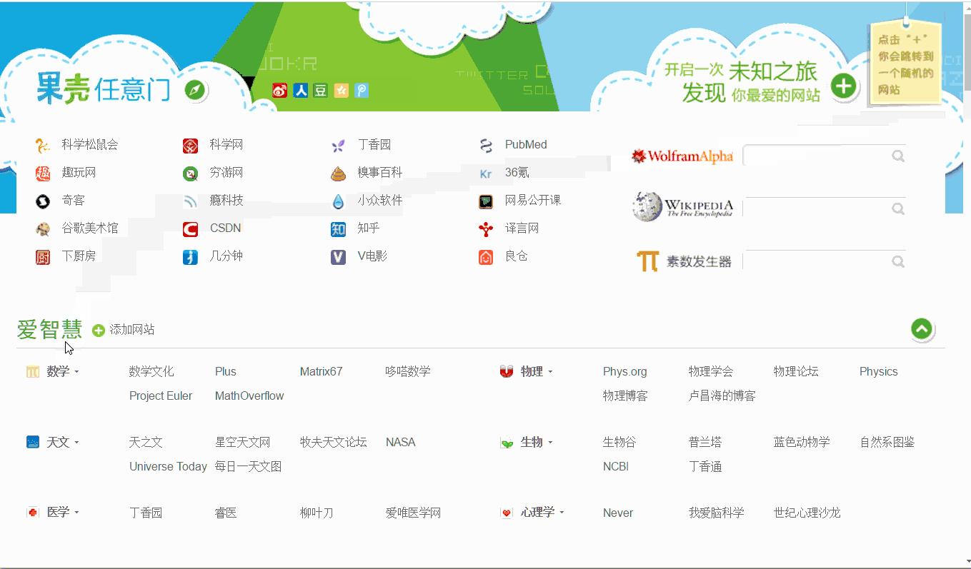Click the Sina Weibo share icon

click(x=279, y=91)
